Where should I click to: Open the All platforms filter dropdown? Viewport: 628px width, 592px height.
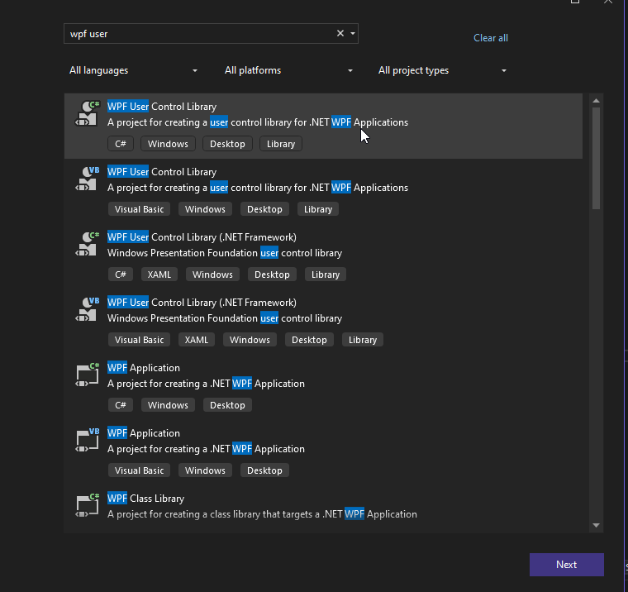coord(288,70)
